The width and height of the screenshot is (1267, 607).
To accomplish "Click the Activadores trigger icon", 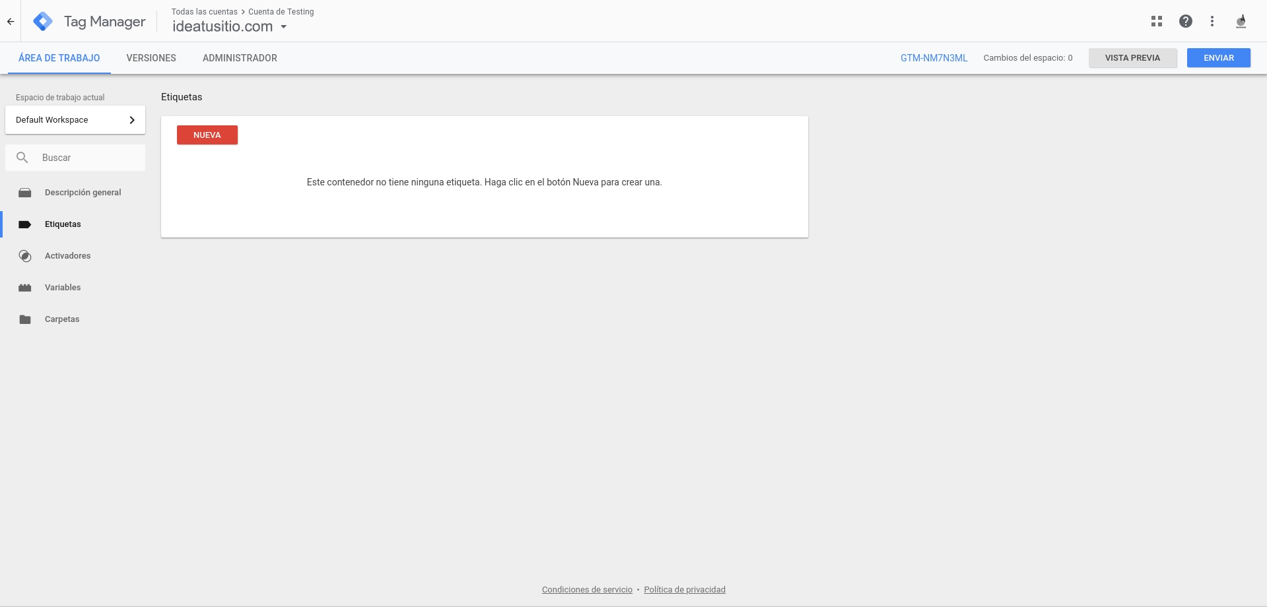I will click(25, 256).
